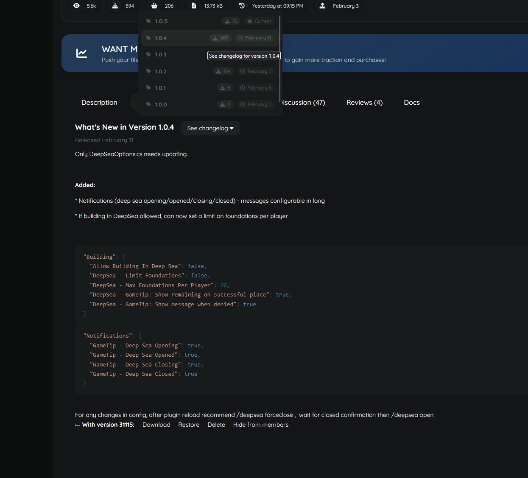This screenshot has width=528, height=478.
Task: Click the views eye icon
Action: [76, 6]
